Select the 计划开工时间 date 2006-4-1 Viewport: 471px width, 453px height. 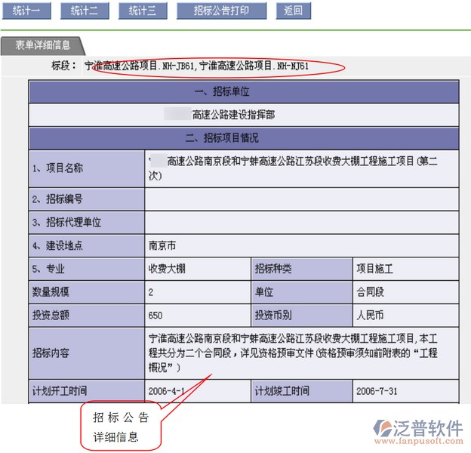168,391
